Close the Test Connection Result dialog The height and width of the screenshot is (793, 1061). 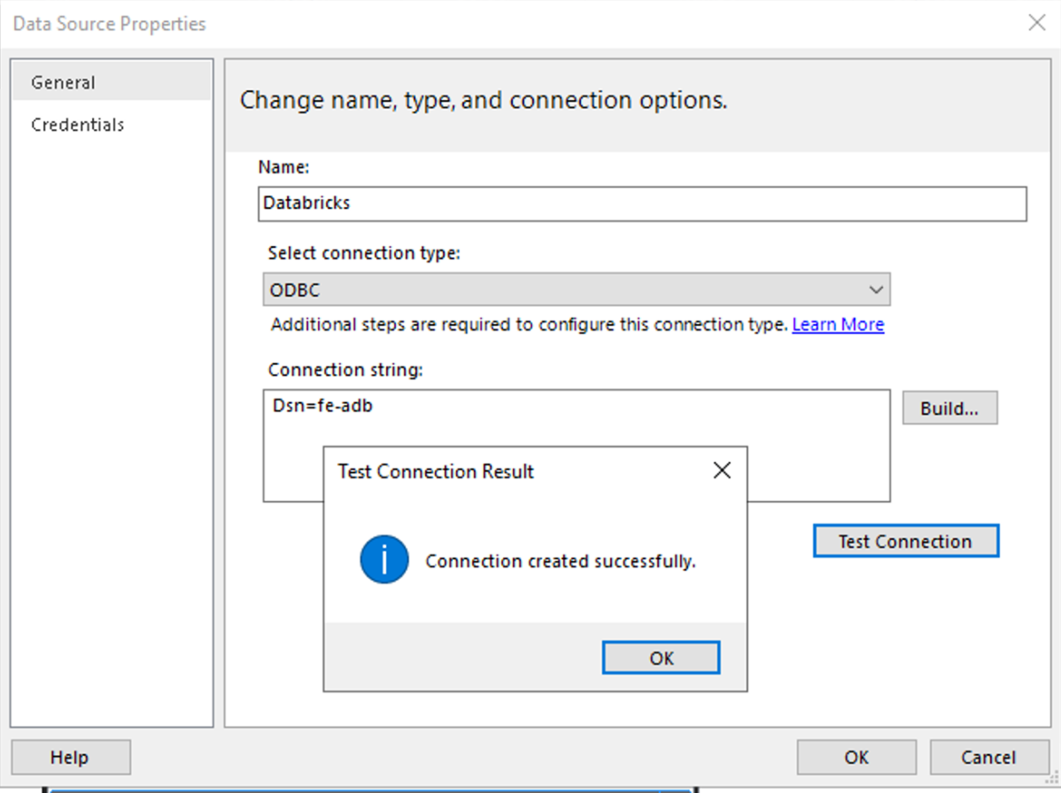pyautogui.click(x=722, y=470)
